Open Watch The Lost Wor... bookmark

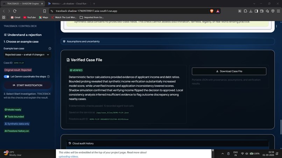coord(64,17)
